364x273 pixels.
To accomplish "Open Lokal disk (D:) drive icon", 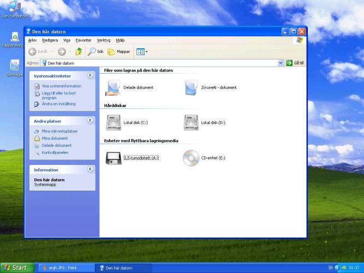I will (x=191, y=122).
